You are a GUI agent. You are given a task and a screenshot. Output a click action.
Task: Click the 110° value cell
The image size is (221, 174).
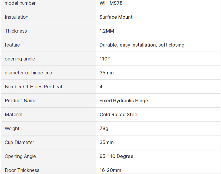(105, 59)
